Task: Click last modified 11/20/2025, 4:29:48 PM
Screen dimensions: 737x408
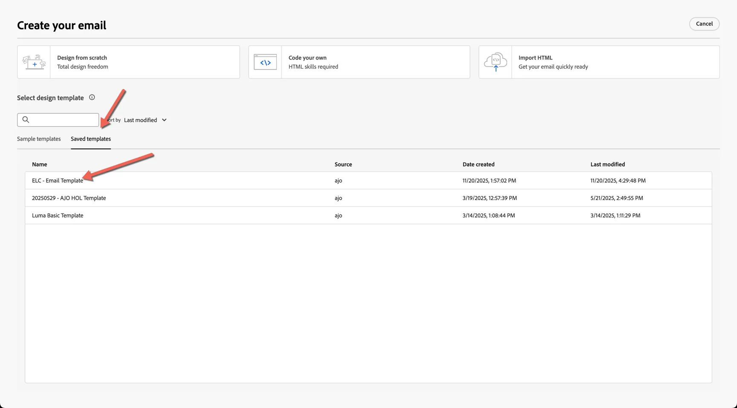Action: click(618, 181)
